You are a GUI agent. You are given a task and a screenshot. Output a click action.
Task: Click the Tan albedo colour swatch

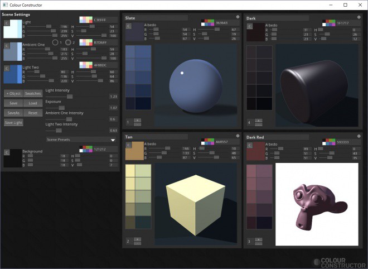[134, 151]
